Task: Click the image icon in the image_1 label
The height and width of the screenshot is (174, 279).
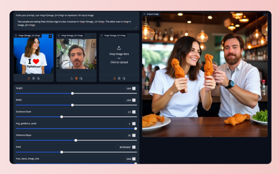Action: tap(16, 36)
